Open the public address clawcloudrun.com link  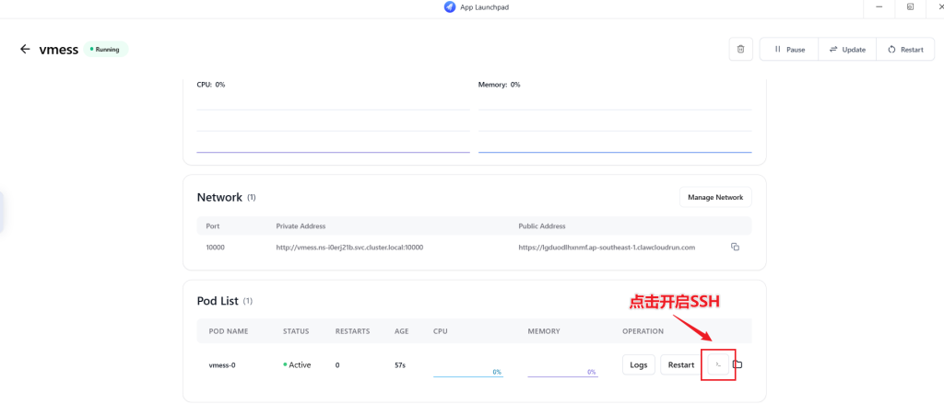pyautogui.click(x=607, y=247)
